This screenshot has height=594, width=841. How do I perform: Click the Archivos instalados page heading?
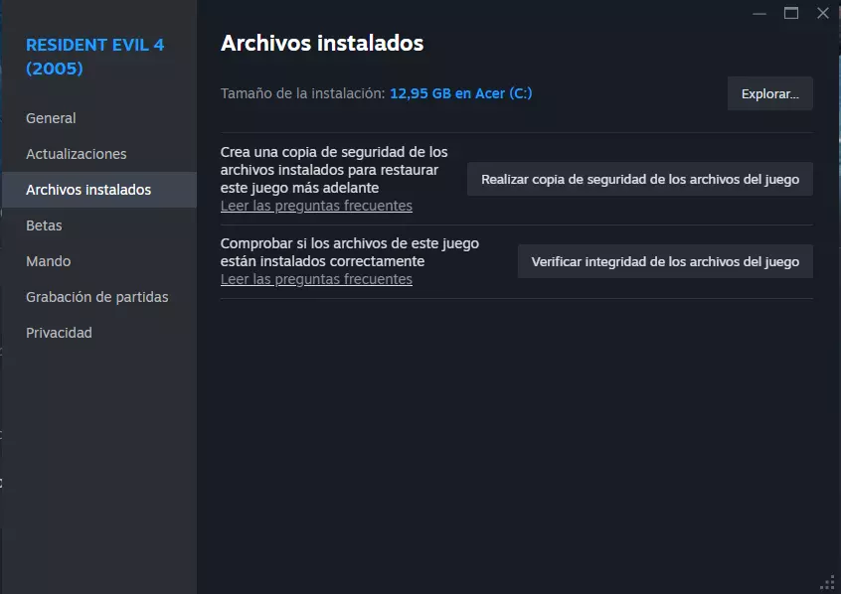pos(322,44)
